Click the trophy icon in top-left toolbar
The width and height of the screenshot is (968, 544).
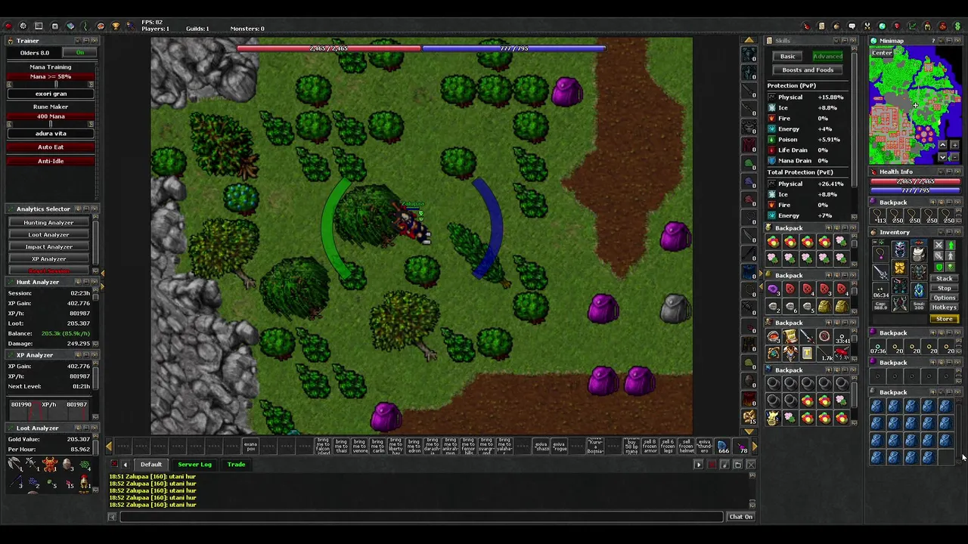coord(116,26)
